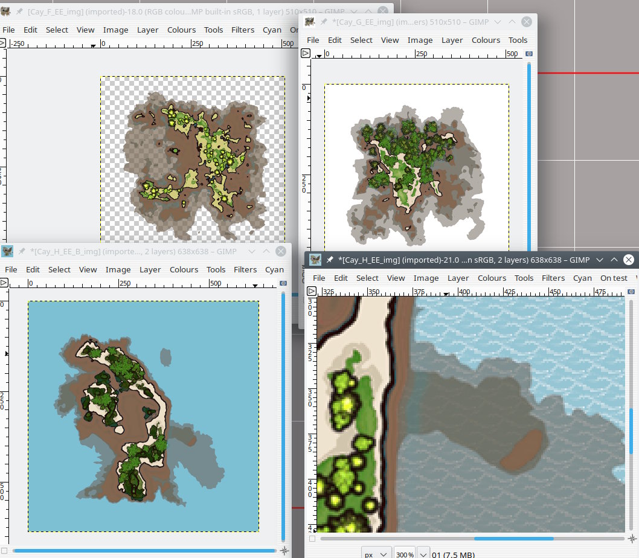Screen dimensions: 639x558
Task: Click the Cay_H_EE_img window title text
Action: (464, 260)
